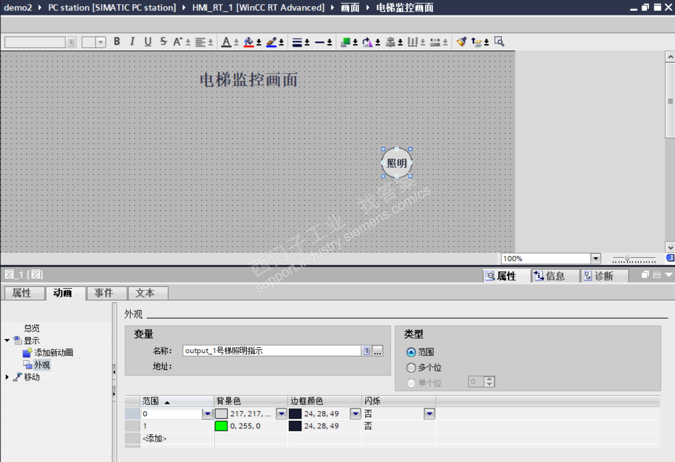Click the PC station [SIMATIC PC station] breadcrumb
This screenshot has height=462, width=675.
[x=112, y=8]
